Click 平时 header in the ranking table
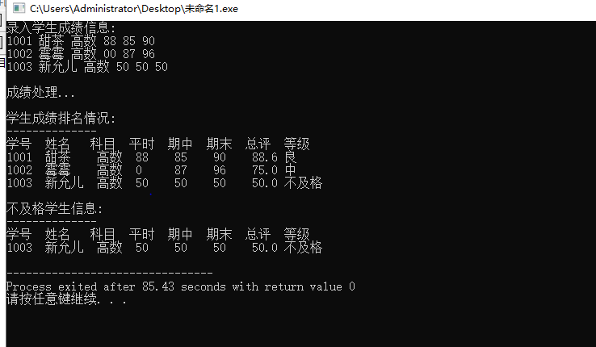The image size is (596, 347). 141,144
